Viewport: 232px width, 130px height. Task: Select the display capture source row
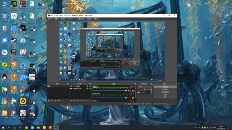[x=80, y=86]
